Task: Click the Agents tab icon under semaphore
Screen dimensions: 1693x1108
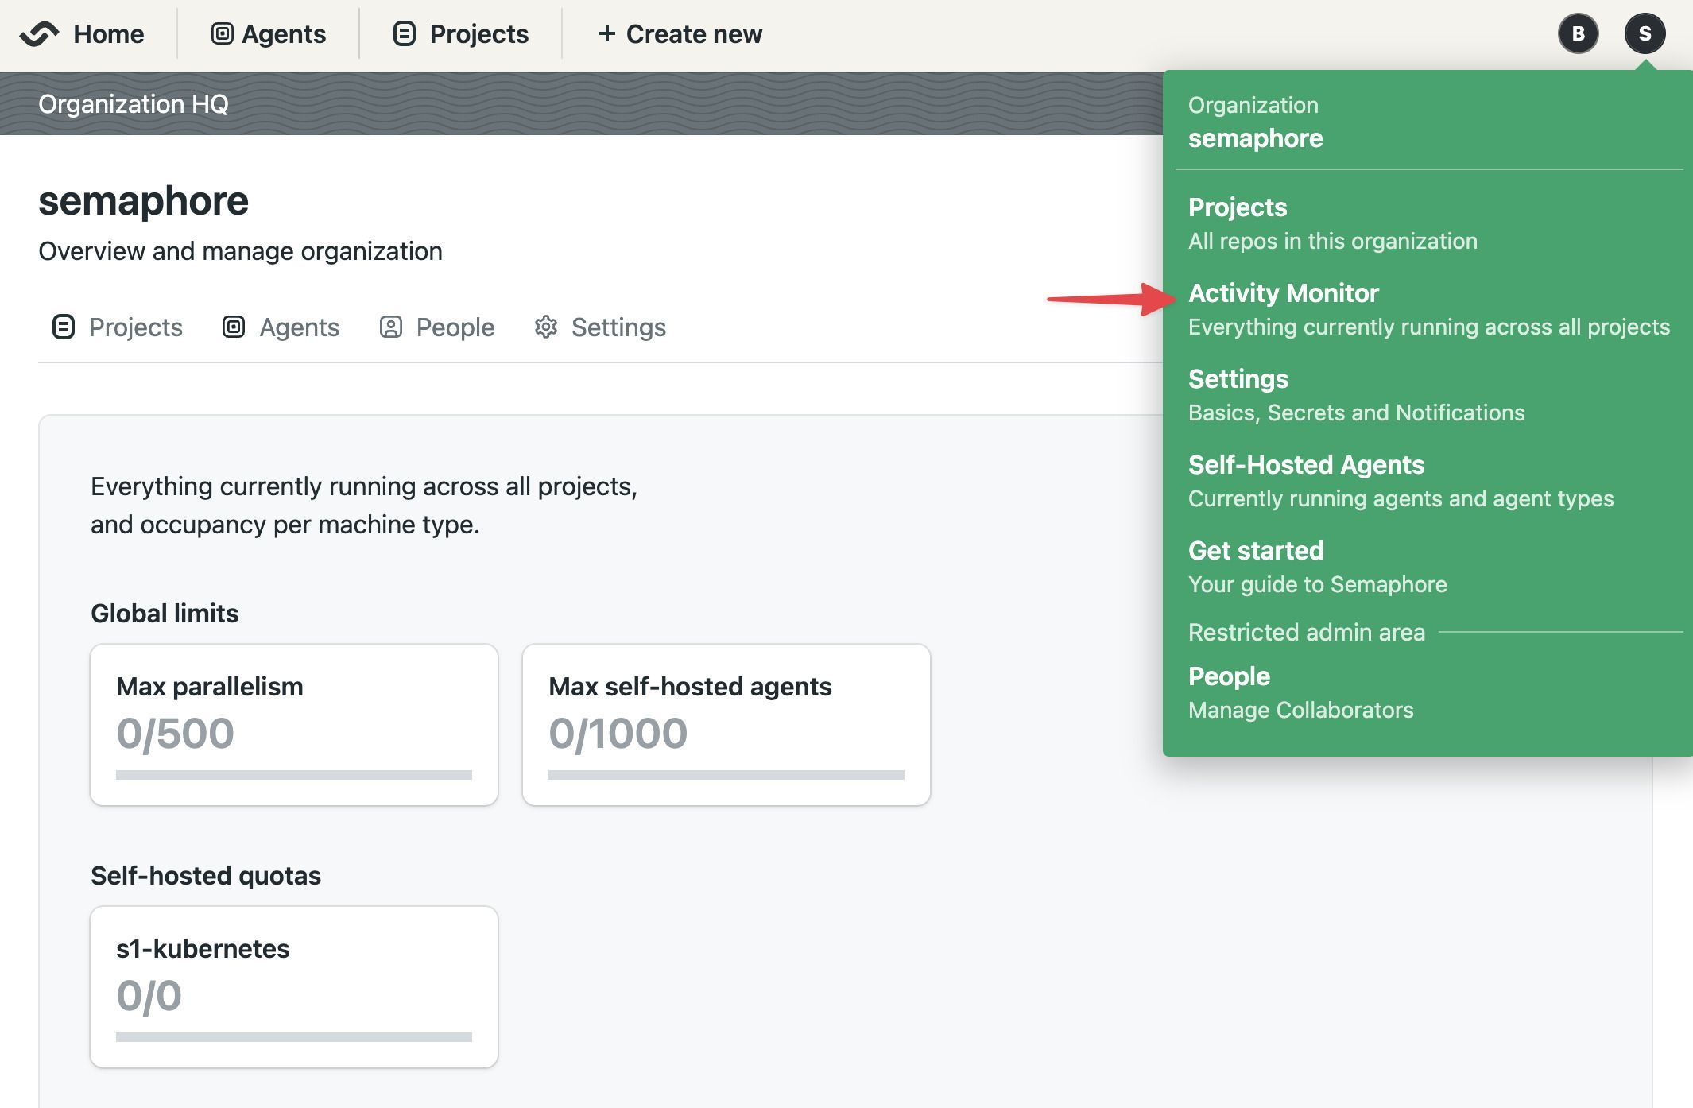Action: click(x=234, y=327)
